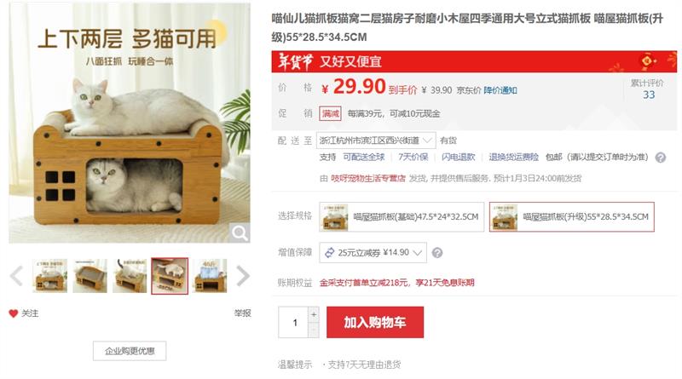Click the quantity input field
The height and width of the screenshot is (379, 682).
pos(293,322)
